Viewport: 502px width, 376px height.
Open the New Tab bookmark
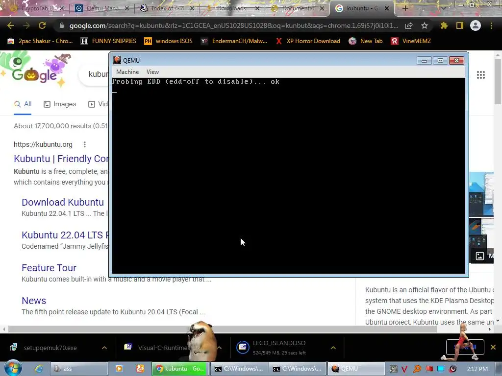point(366,41)
